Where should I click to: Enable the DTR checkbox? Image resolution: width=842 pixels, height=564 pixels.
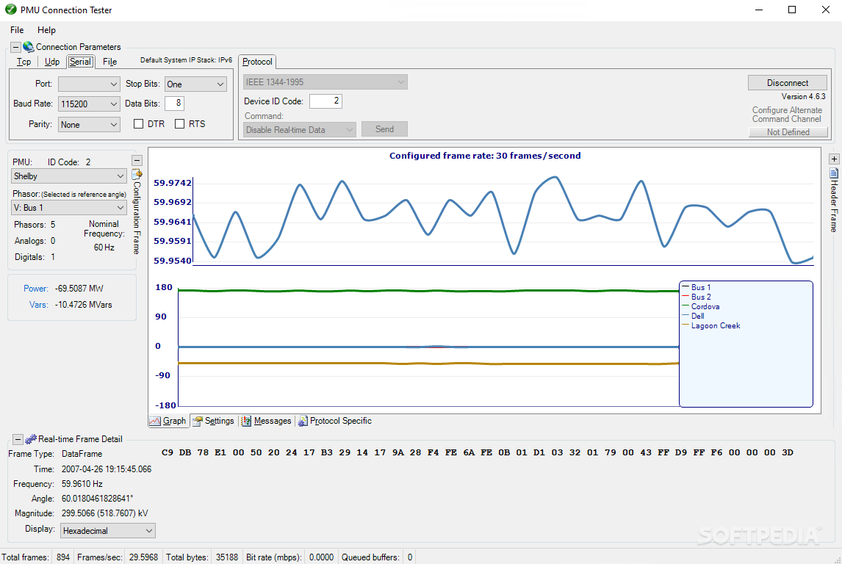tap(139, 124)
